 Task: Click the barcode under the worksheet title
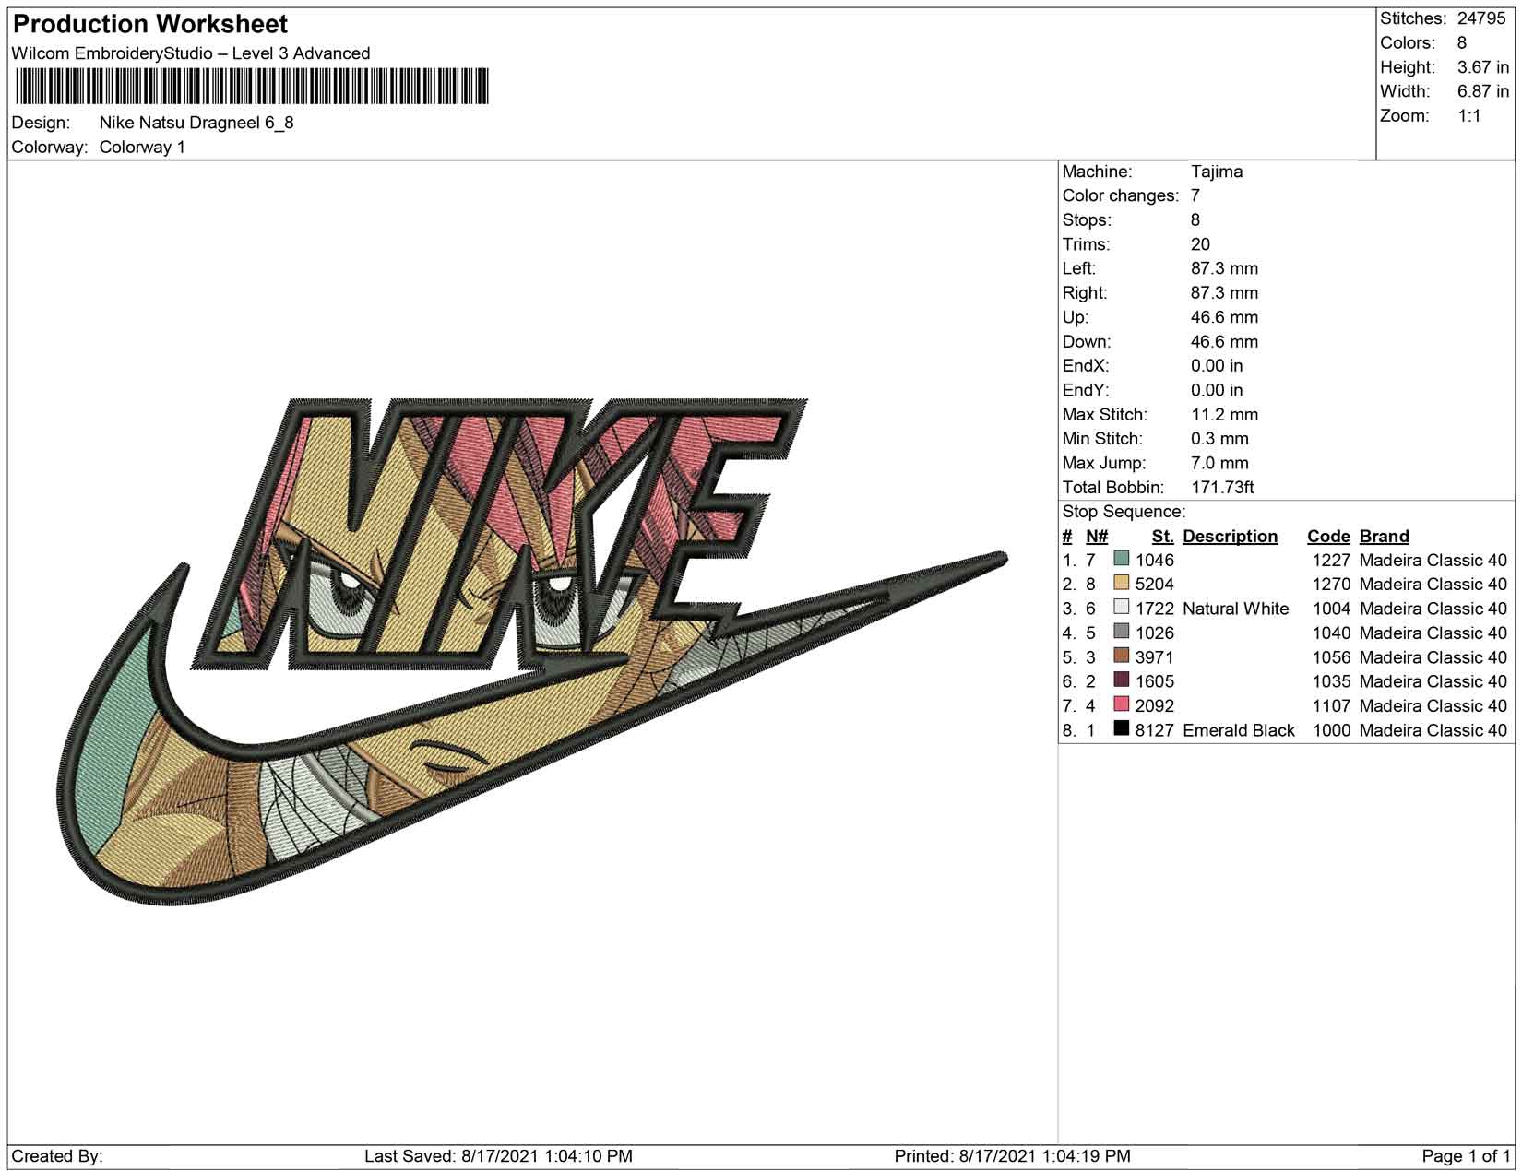pyautogui.click(x=251, y=88)
